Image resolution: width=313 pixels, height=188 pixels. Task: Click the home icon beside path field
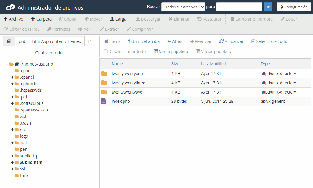[x=9, y=41]
